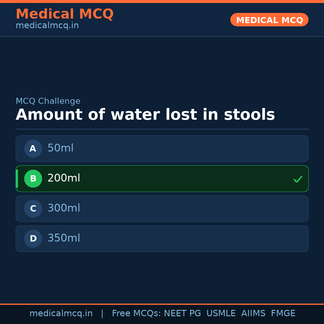Click the circular D badge icon

point(33,238)
